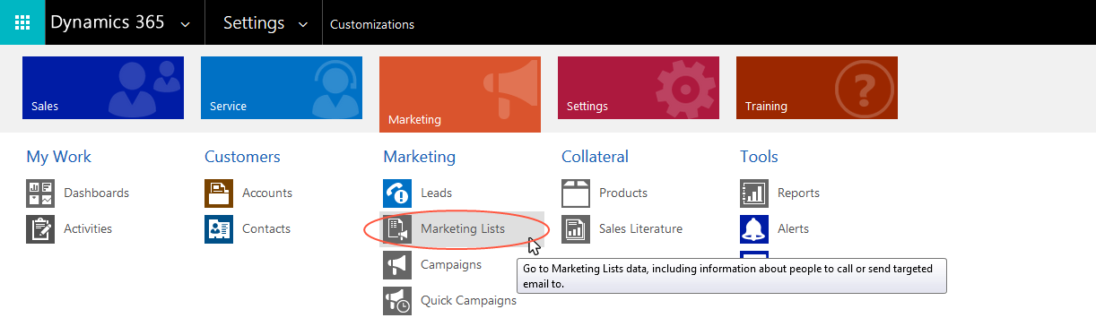This screenshot has width=1096, height=335.
Task: Open Reports link
Action: tap(798, 193)
